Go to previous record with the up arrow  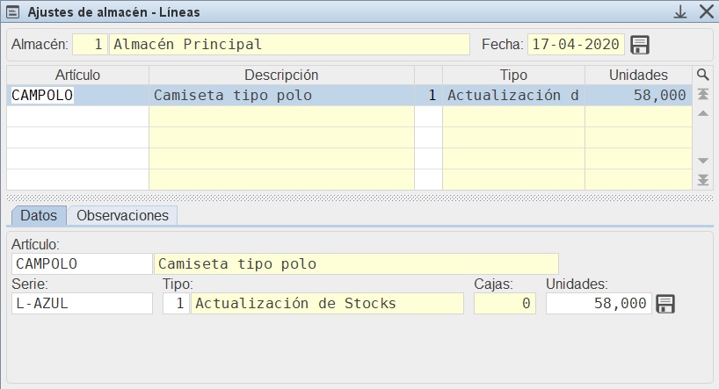click(702, 113)
